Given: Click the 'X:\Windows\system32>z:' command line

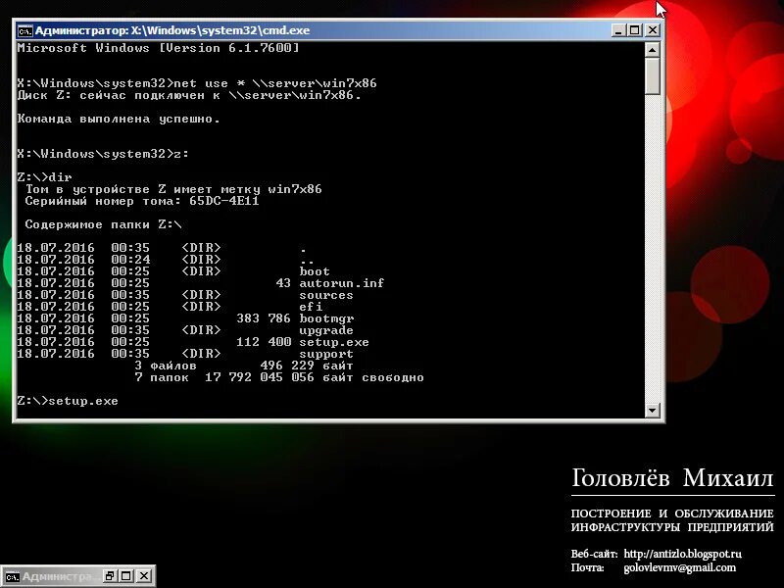Looking at the screenshot, I should click(x=103, y=154).
